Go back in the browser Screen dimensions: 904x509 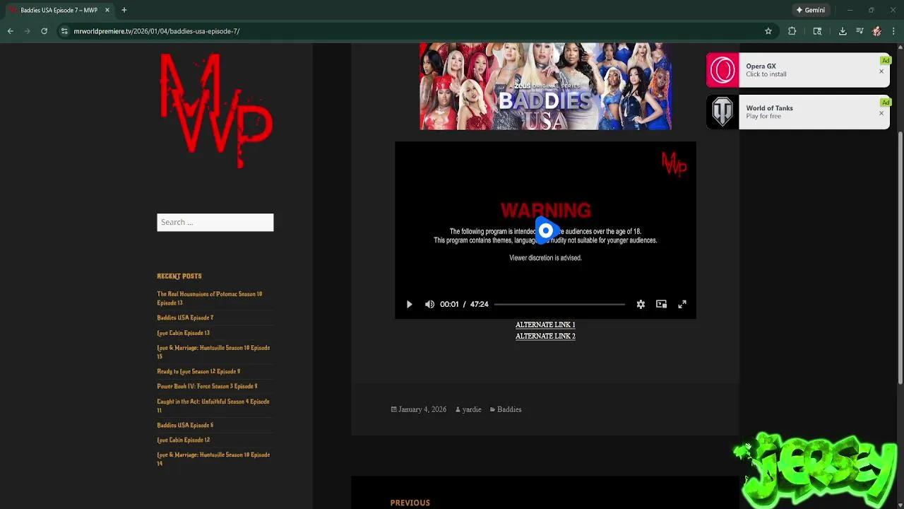click(x=10, y=31)
